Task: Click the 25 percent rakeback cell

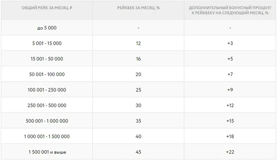Action: tap(138, 90)
